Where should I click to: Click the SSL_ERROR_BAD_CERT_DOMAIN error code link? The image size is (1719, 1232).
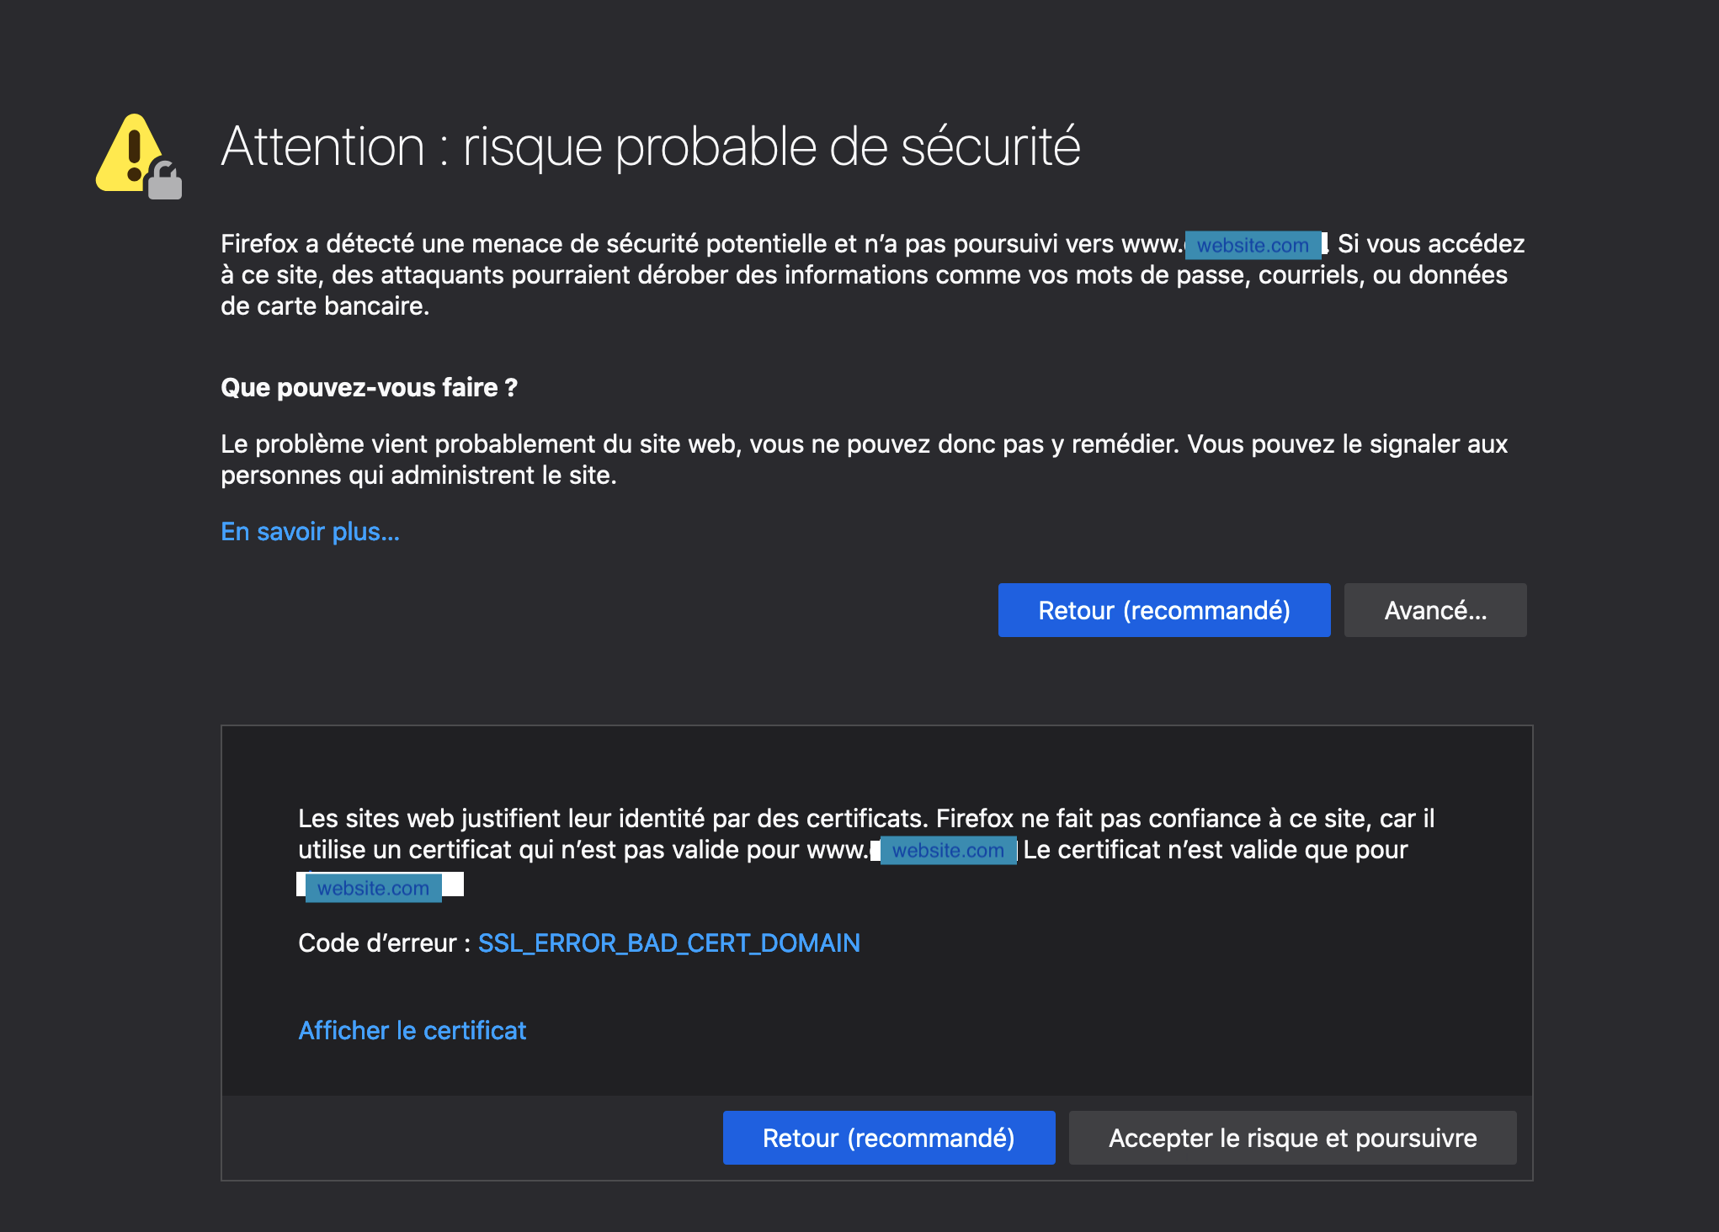pos(668,943)
